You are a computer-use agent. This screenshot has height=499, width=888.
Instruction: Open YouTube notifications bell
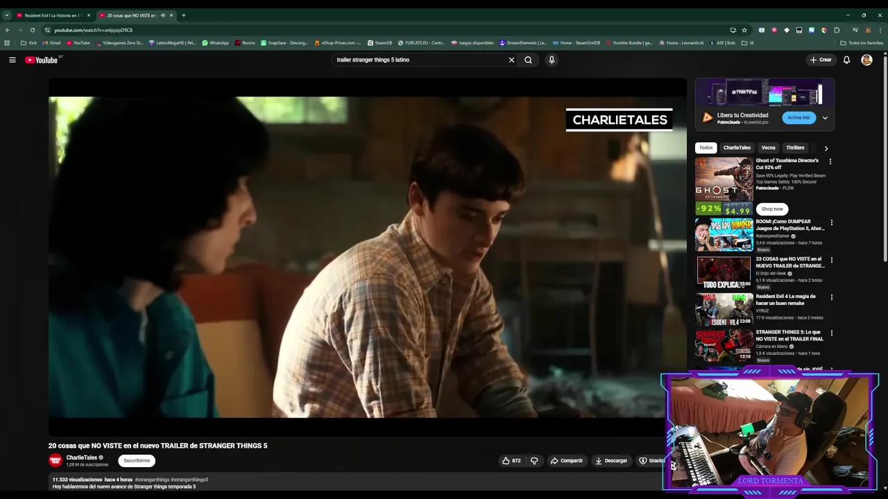[846, 60]
